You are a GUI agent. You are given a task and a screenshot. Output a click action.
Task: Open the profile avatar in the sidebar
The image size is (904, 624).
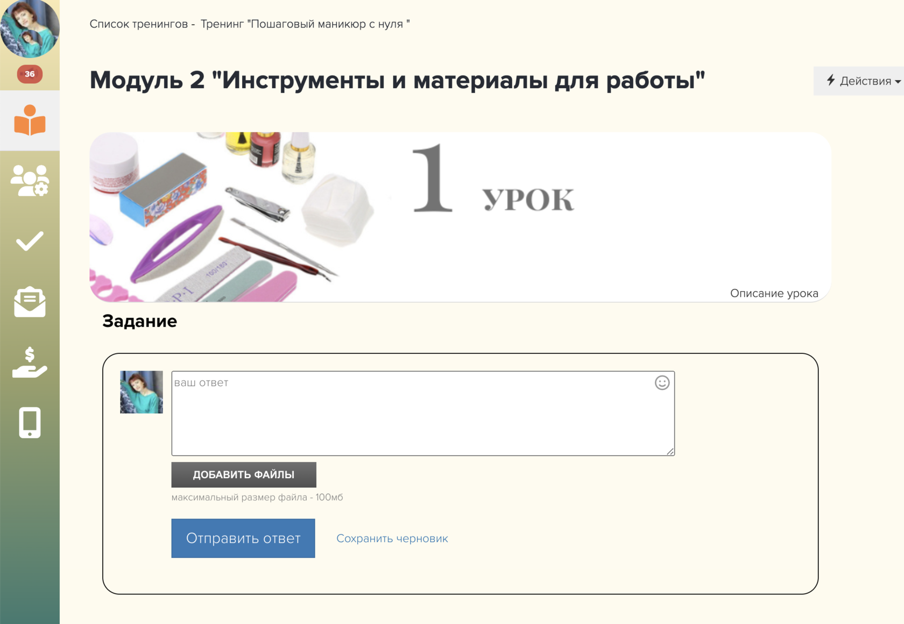[x=30, y=29]
